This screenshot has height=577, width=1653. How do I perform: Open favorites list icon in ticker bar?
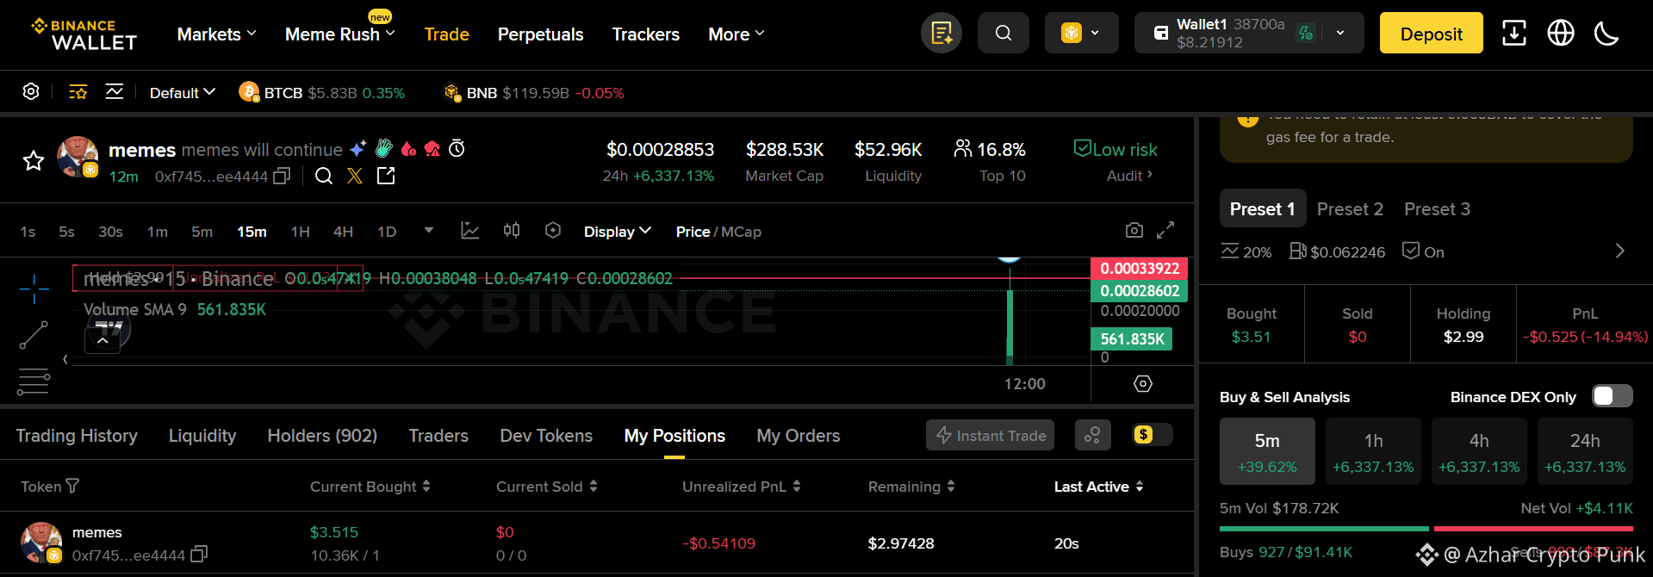78,92
